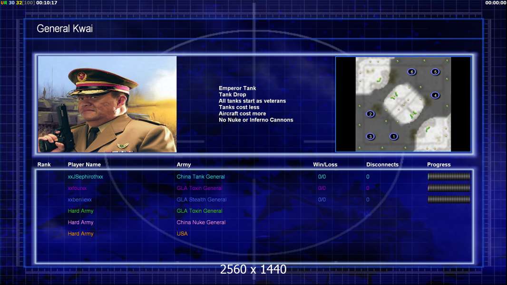The width and height of the screenshot is (507, 285).
Task: Pick start position 6 marker on minimap
Action: point(412,72)
